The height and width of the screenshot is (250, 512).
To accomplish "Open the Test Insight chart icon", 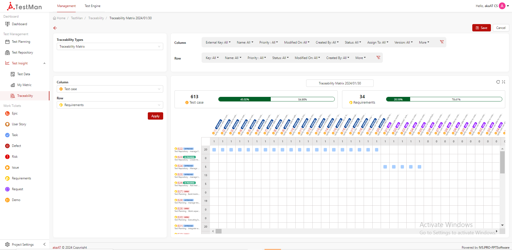I will [x=8, y=63].
